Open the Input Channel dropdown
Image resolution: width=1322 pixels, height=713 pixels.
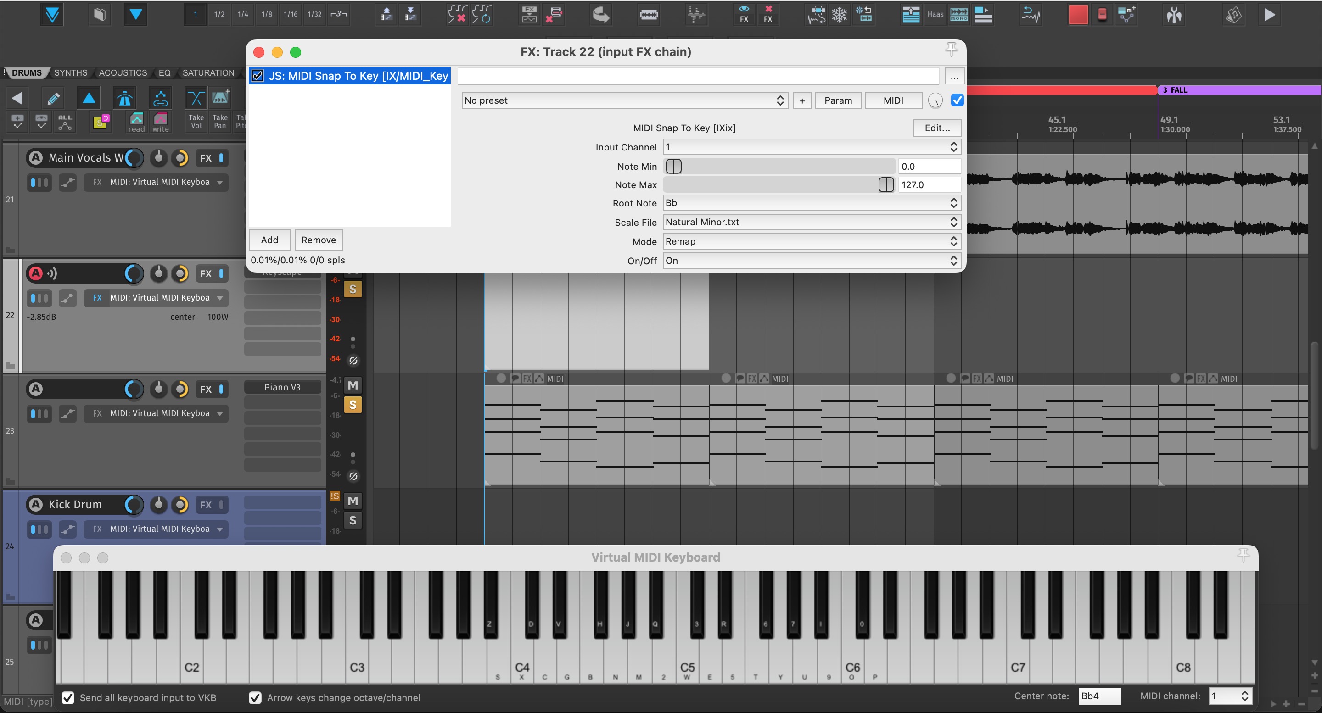(x=812, y=147)
